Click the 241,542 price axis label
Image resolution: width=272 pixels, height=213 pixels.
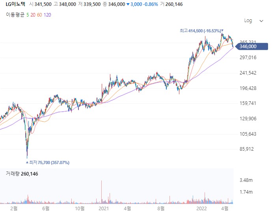click(x=248, y=73)
